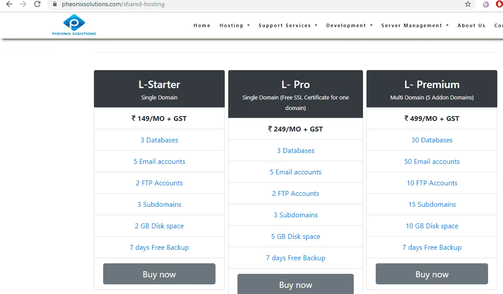Click the purple round extension icon

click(x=486, y=4)
